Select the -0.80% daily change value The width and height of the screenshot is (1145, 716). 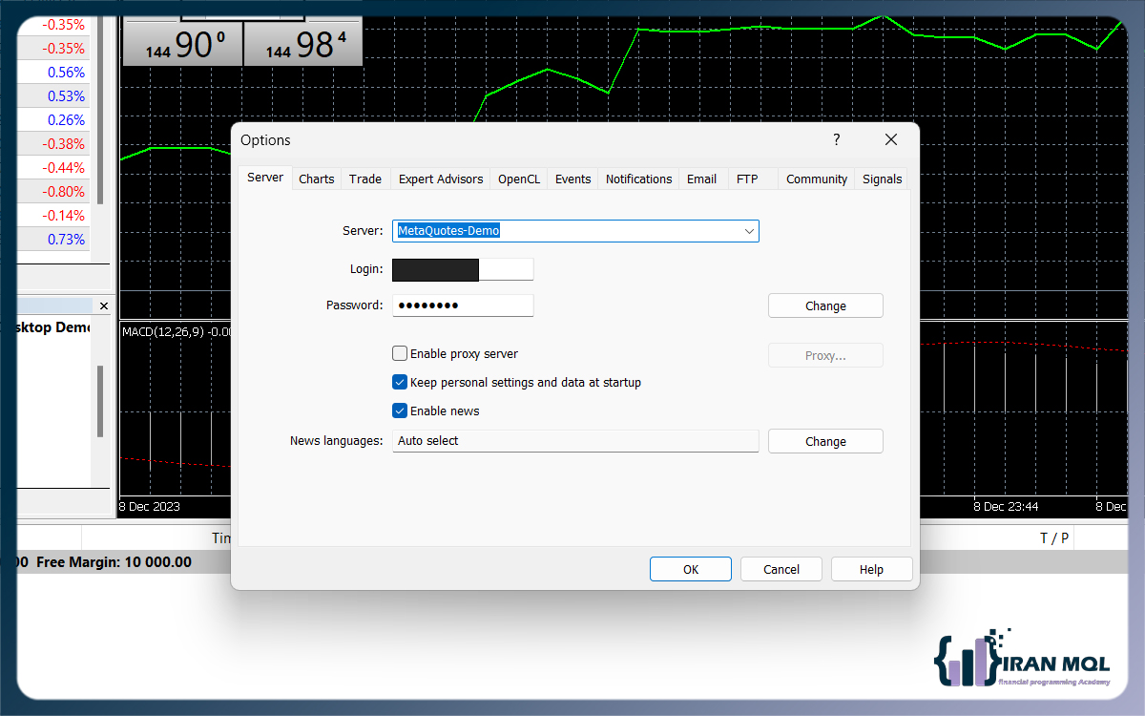tap(63, 192)
